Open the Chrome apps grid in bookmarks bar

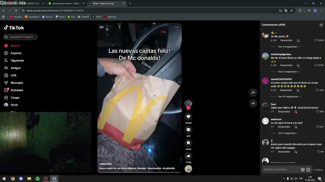[x=3, y=17]
